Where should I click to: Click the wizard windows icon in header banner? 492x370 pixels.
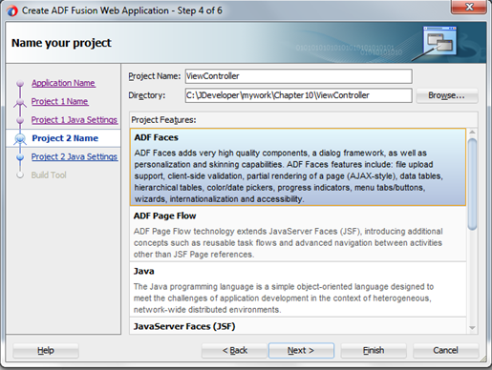(439, 41)
